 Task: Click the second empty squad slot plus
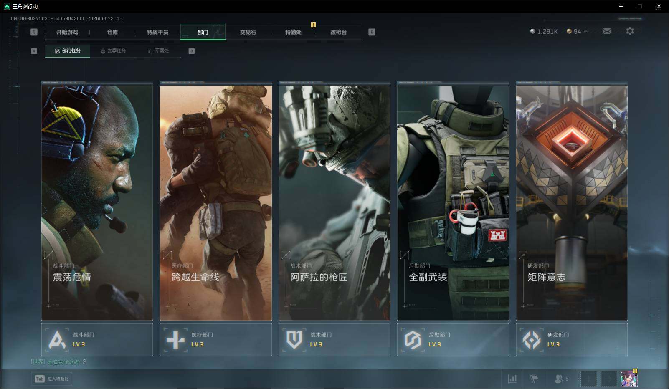coord(608,379)
